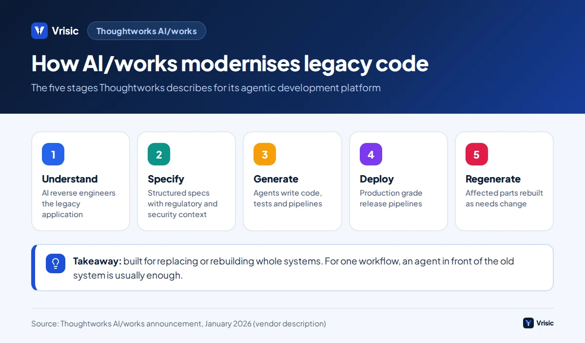Click the main title 'How AI/works modernises legacy code'
585x343 pixels.
[230, 63]
